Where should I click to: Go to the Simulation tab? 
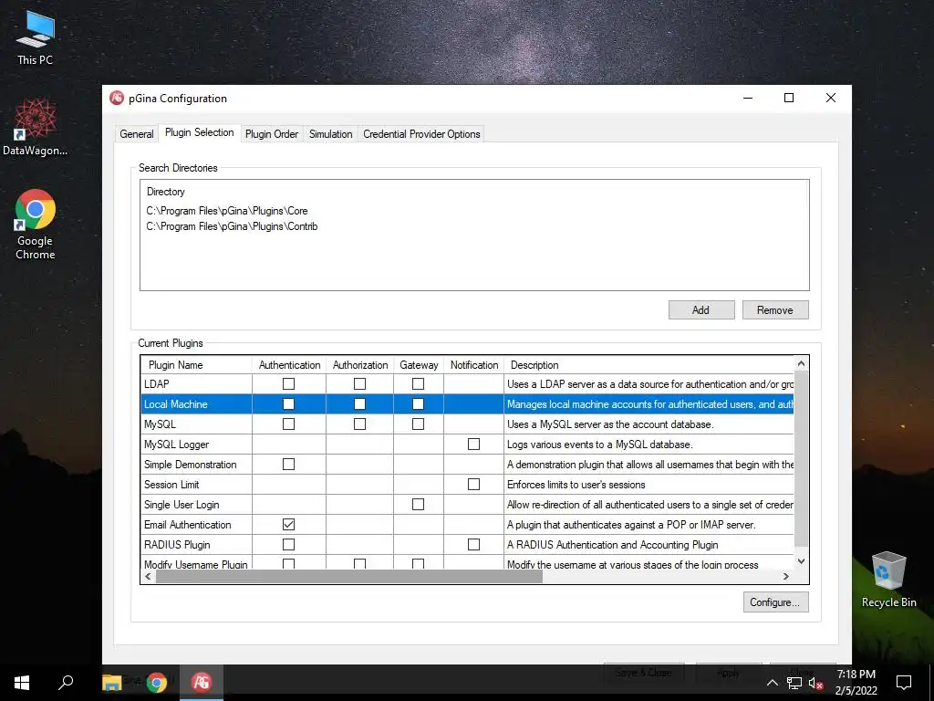point(330,134)
